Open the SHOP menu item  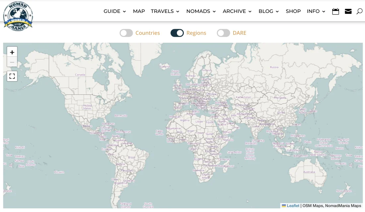(293, 11)
